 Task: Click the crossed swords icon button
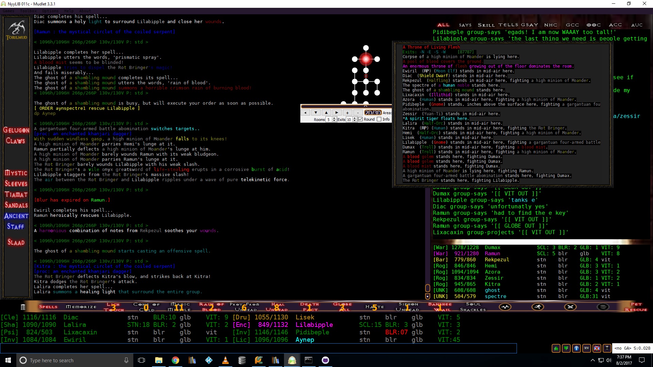(570, 307)
